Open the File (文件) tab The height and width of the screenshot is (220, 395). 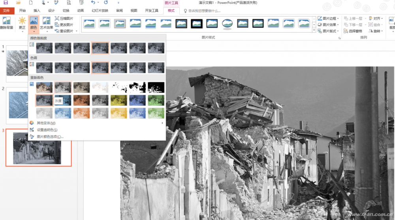pyautogui.click(x=6, y=11)
